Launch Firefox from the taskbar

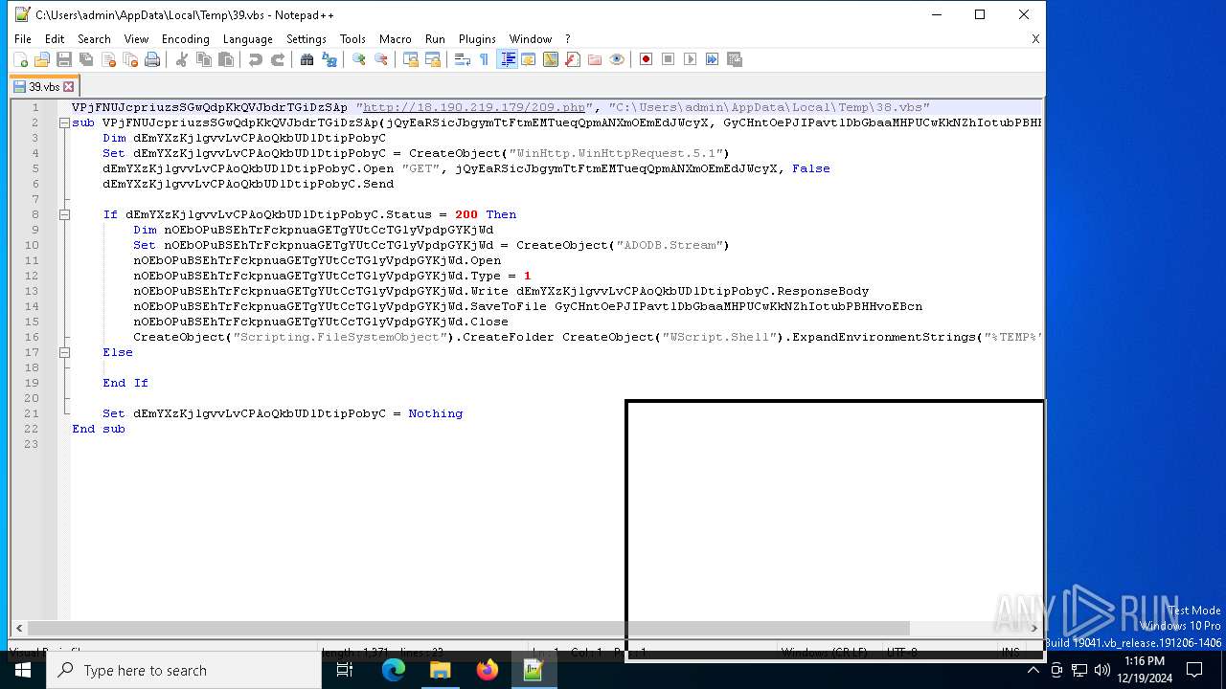(487, 670)
